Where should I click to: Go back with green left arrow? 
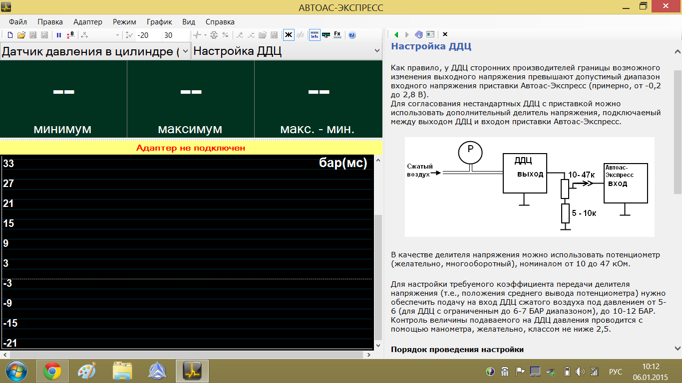396,35
